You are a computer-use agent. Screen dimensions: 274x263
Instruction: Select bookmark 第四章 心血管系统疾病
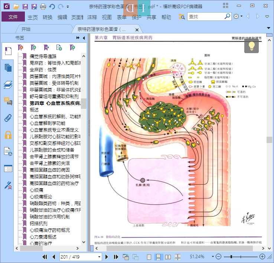pyautogui.click(x=55, y=103)
